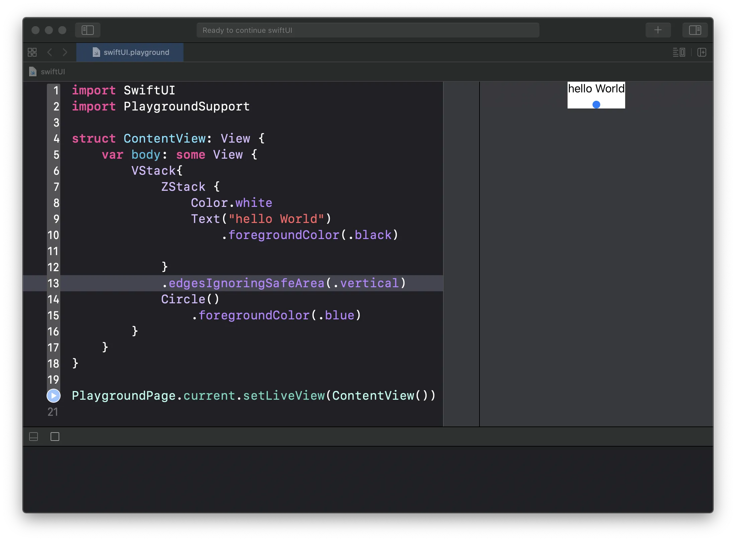736x541 pixels.
Task: Click the plus Library button
Action: tap(658, 30)
